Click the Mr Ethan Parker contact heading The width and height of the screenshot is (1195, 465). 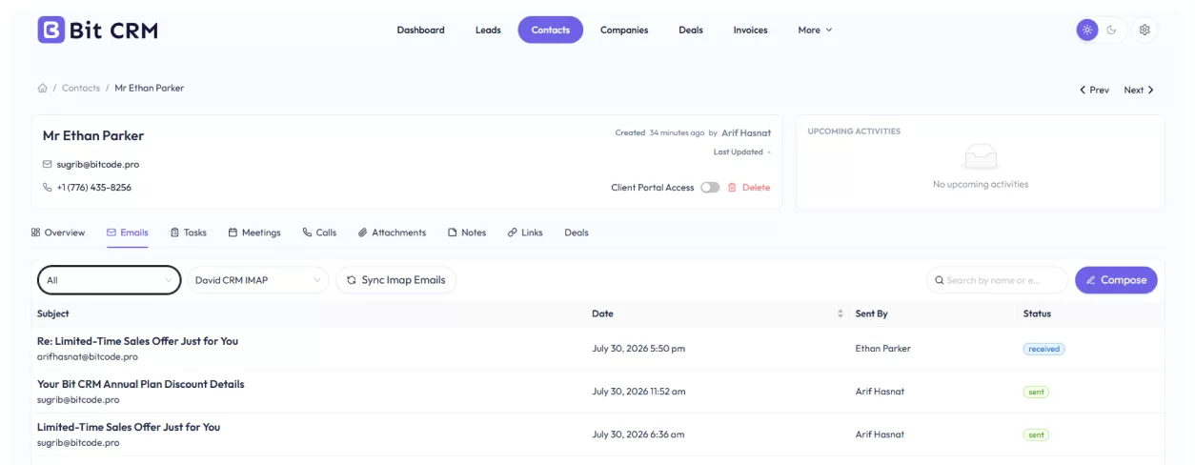click(93, 135)
